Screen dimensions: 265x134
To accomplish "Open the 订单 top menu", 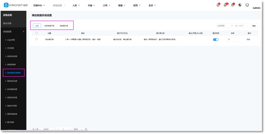I will [106, 6].
